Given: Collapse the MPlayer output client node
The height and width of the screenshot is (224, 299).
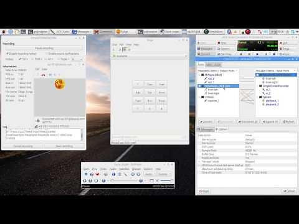Looking at the screenshot, I should (200, 75).
